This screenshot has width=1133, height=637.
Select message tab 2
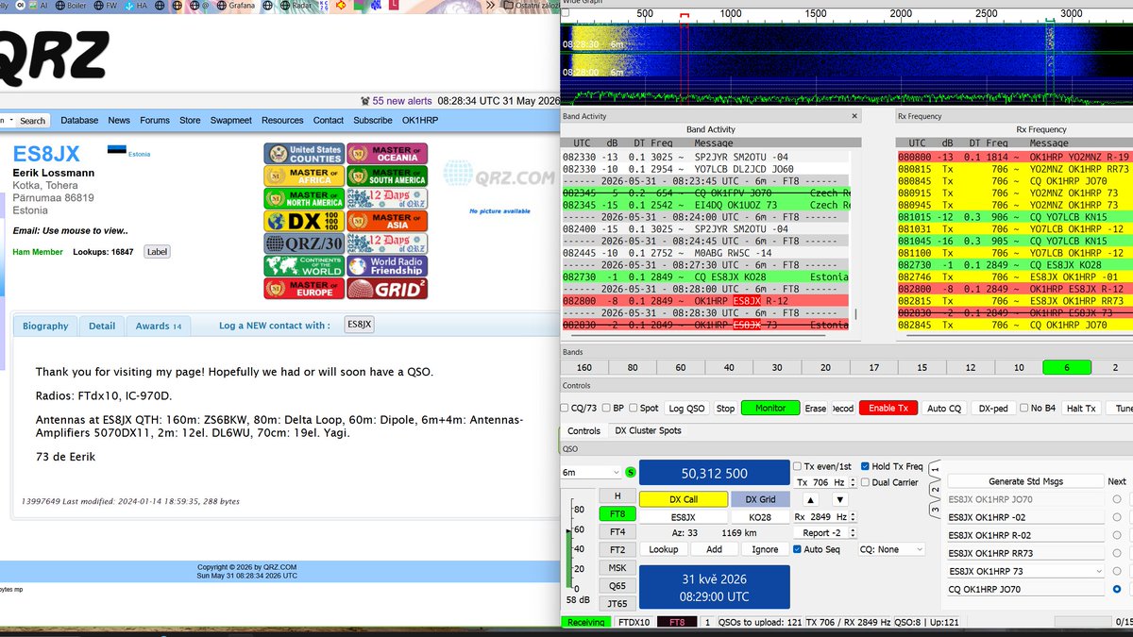(934, 489)
